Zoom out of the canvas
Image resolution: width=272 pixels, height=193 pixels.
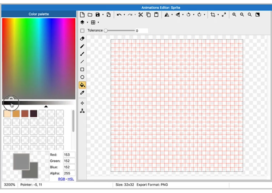[242, 15]
